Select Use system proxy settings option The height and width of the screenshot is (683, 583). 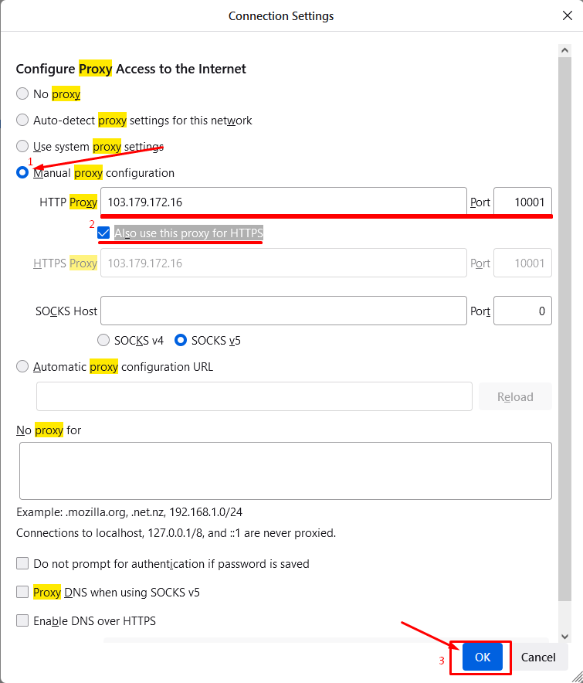coord(22,146)
